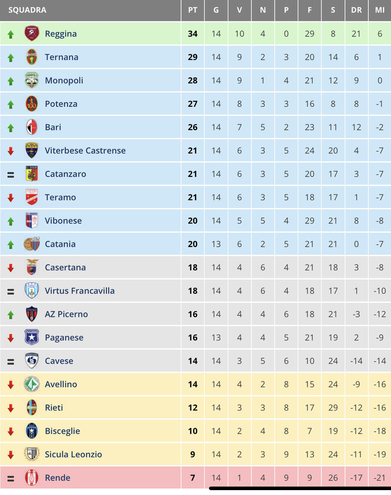Click the Ternana club logo
Image resolution: width=391 pixels, height=495 pixels.
click(31, 57)
